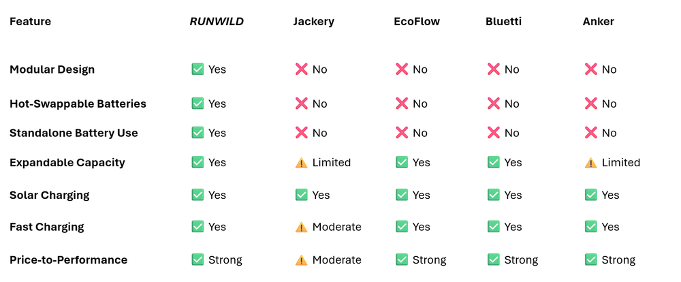Click warning icon for Jackery Fast Charging
The width and height of the screenshot is (681, 282).
point(301,227)
